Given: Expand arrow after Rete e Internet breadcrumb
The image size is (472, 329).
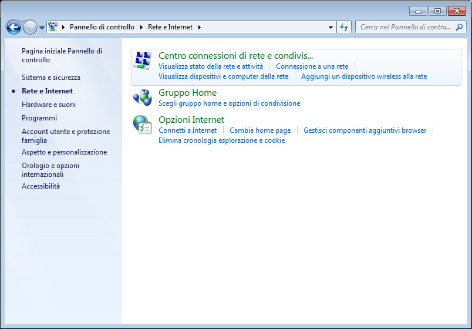Looking at the screenshot, I should 199,27.
